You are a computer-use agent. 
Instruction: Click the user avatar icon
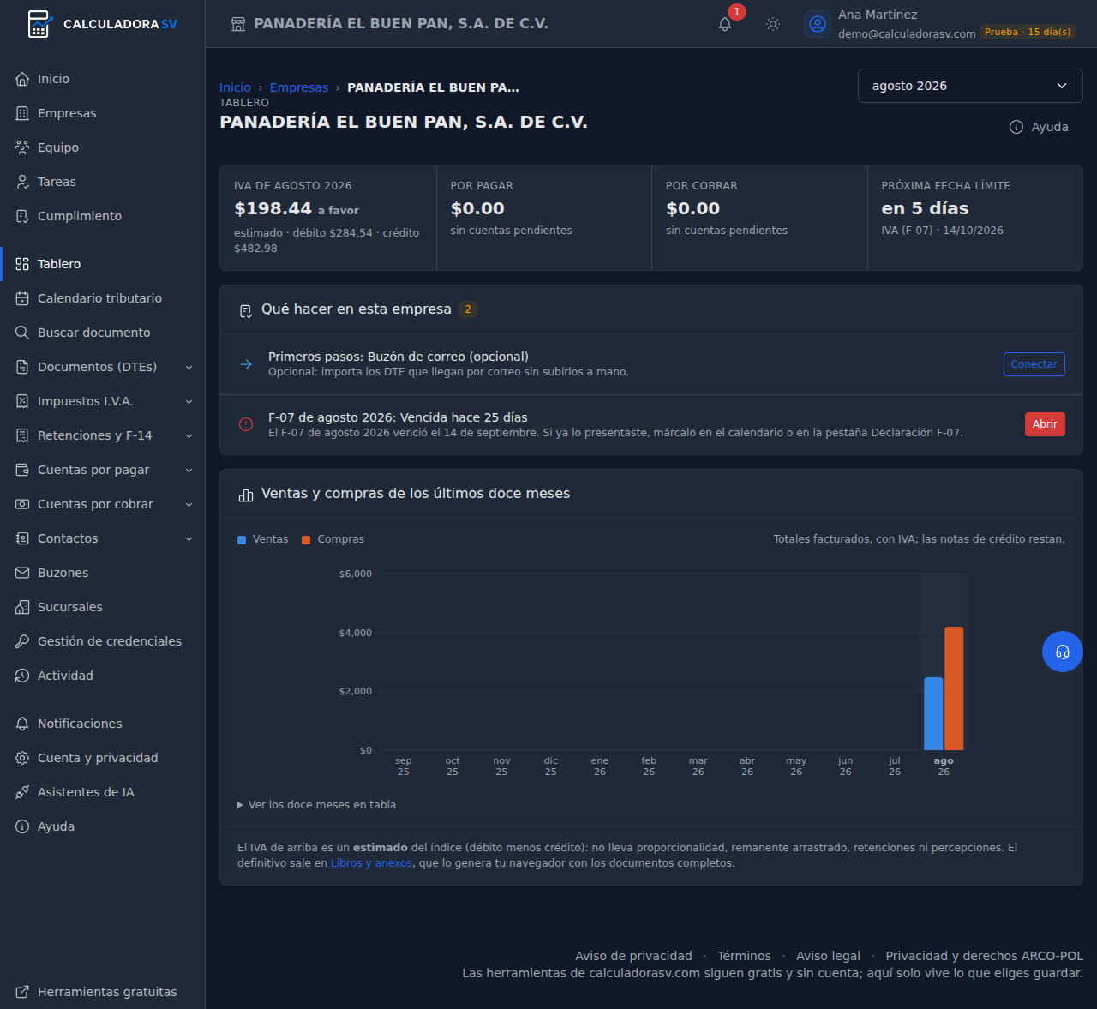pos(818,24)
